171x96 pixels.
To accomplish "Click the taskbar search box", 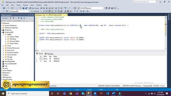I will click(28, 94).
